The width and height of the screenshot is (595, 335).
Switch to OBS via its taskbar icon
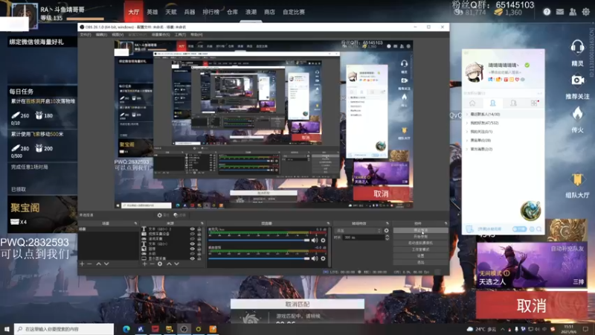[x=184, y=329]
